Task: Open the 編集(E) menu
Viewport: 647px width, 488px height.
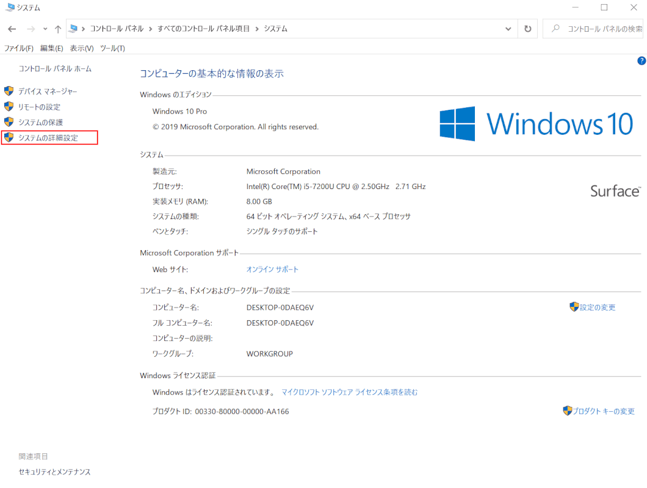Action: coord(52,48)
